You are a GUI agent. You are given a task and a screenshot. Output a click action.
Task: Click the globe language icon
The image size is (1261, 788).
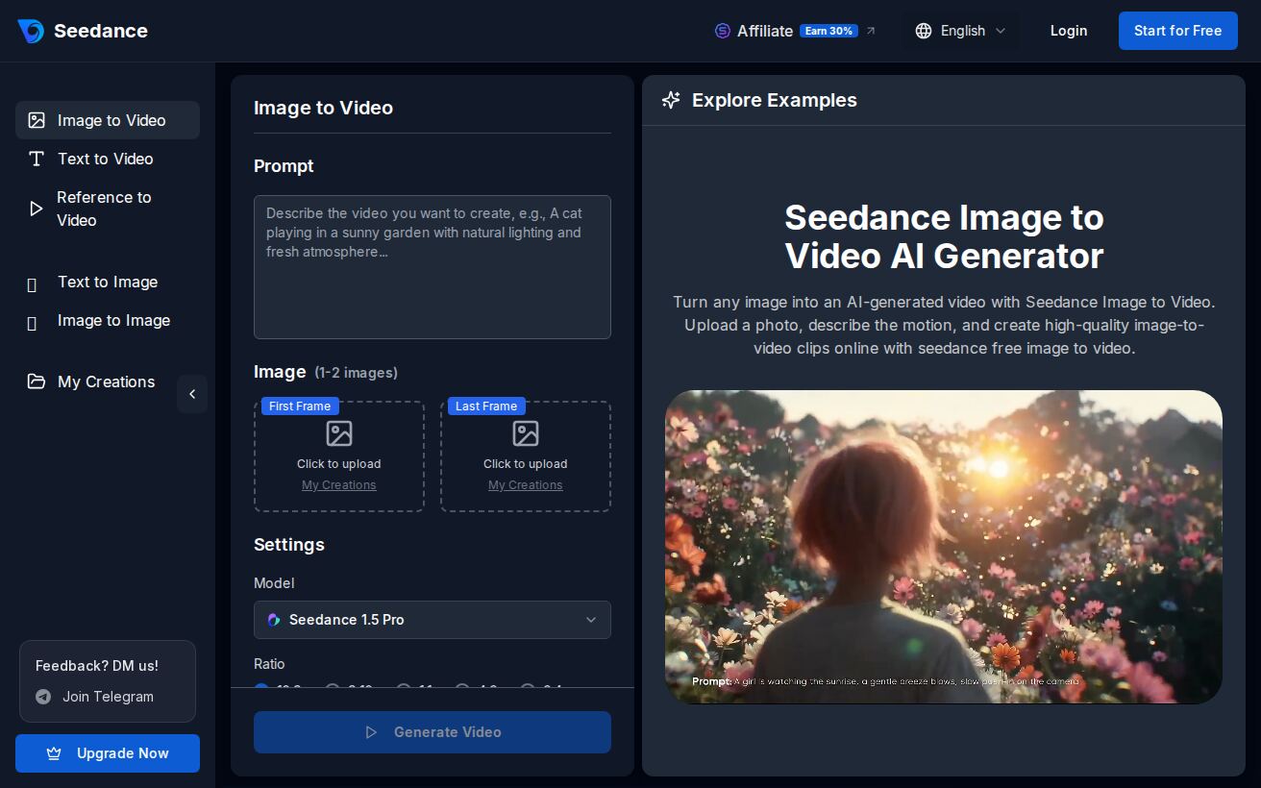click(x=924, y=31)
